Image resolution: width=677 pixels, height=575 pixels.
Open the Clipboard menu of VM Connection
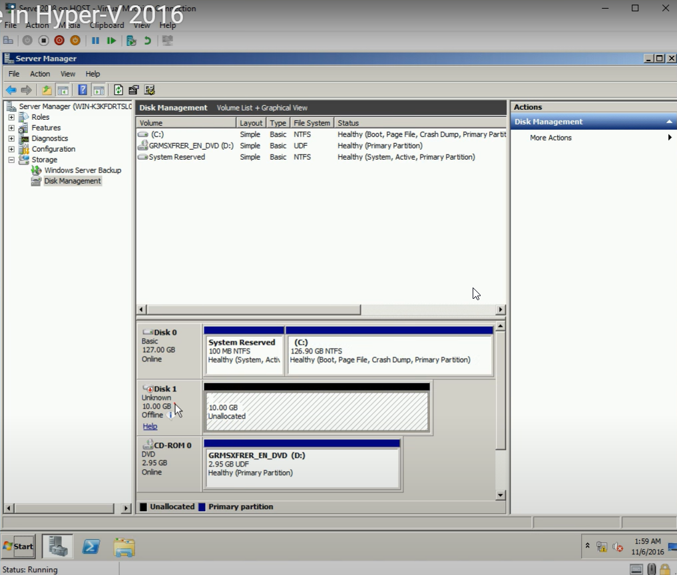107,25
